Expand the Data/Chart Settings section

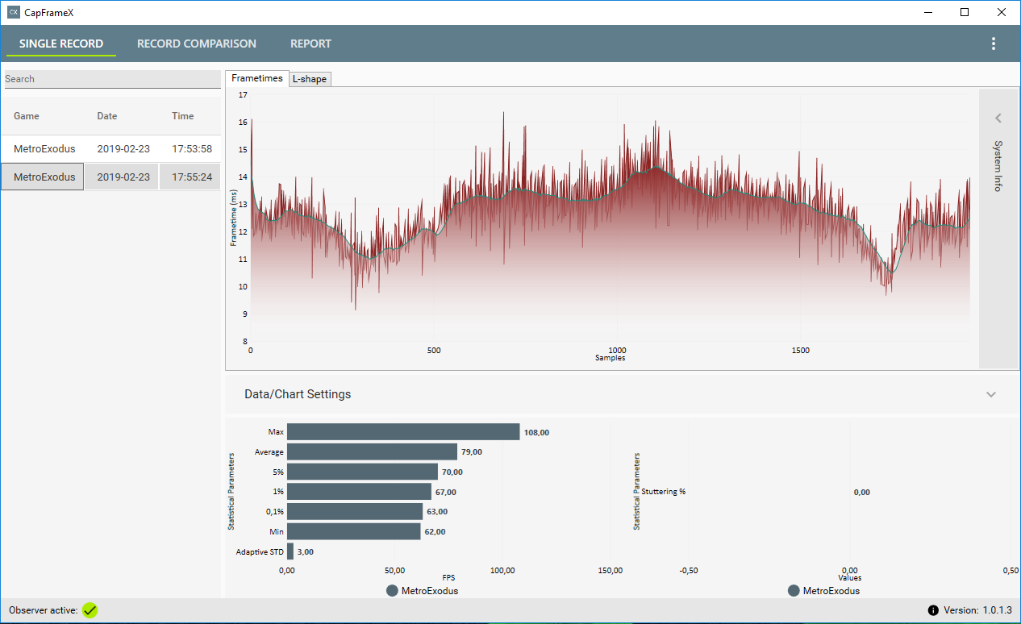point(991,394)
